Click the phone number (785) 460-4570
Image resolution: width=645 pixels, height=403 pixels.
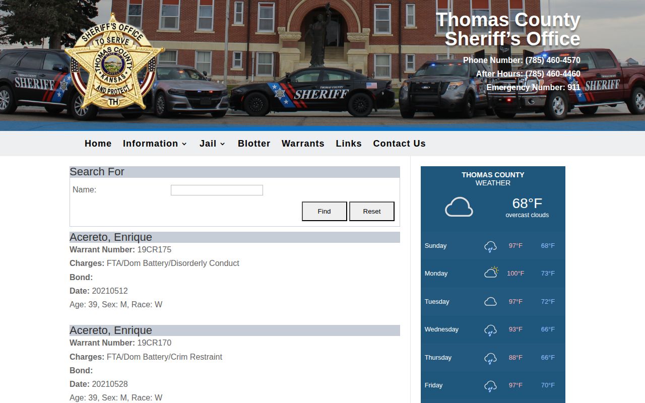(x=553, y=60)
